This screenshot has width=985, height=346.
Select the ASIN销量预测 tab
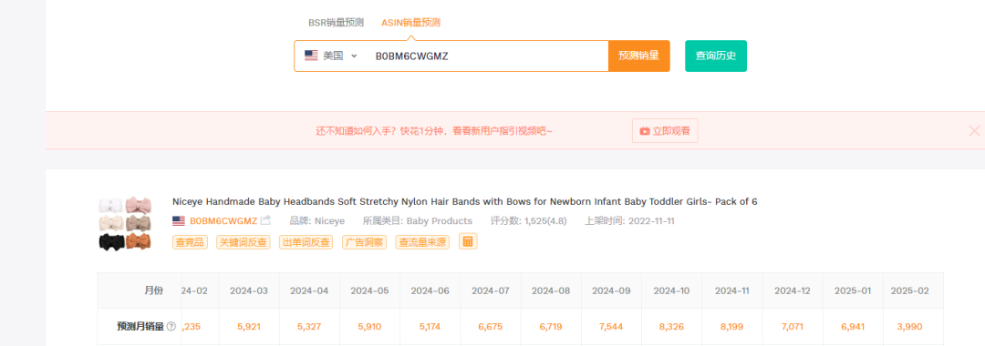pyautogui.click(x=410, y=23)
